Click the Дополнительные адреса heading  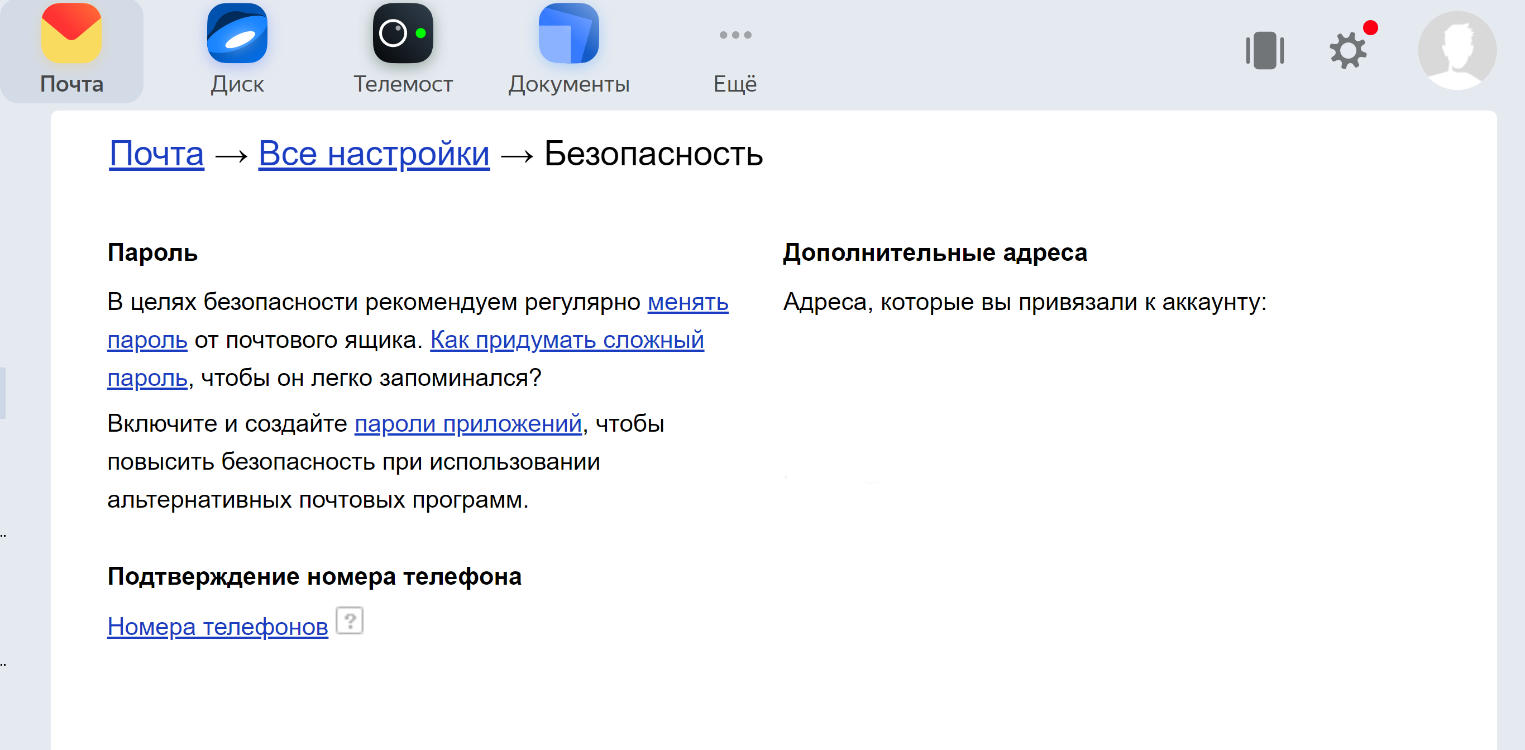coord(935,253)
